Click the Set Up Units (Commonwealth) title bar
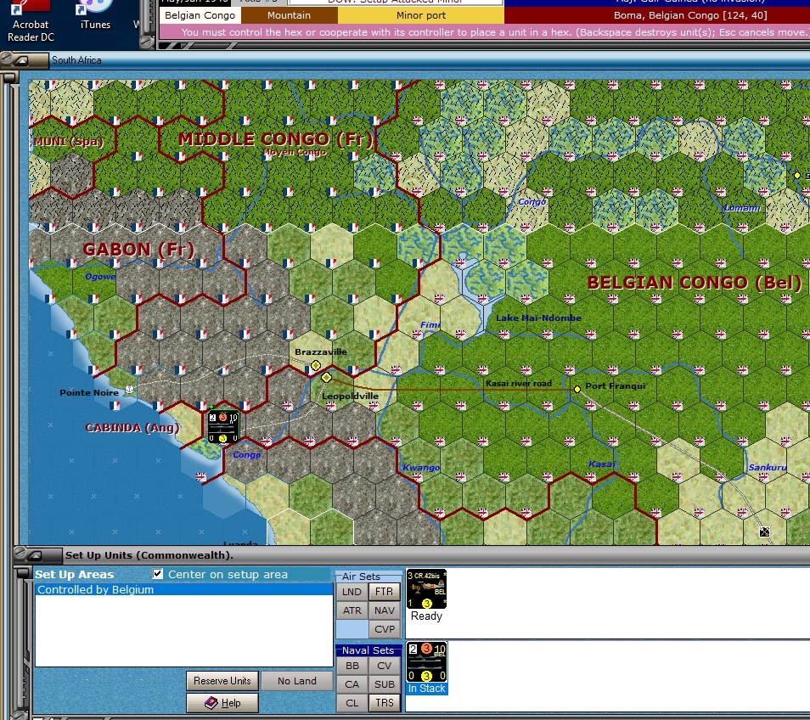The image size is (810, 720). 149,555
